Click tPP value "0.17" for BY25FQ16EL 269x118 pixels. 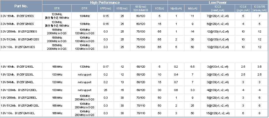pyautogui.click(x=106, y=67)
